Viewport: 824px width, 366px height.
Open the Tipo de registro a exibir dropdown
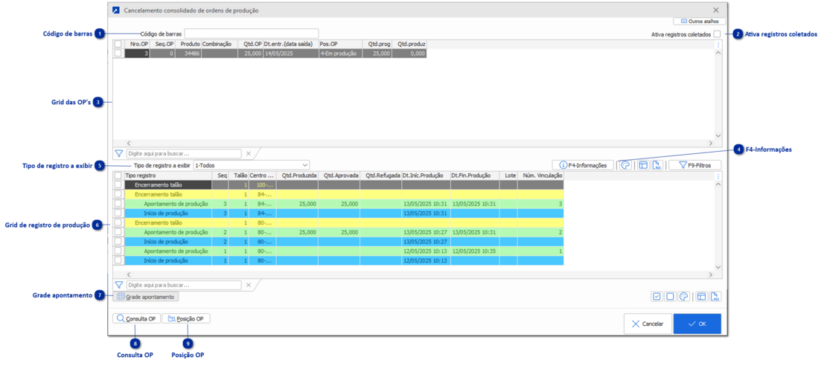(x=251, y=165)
